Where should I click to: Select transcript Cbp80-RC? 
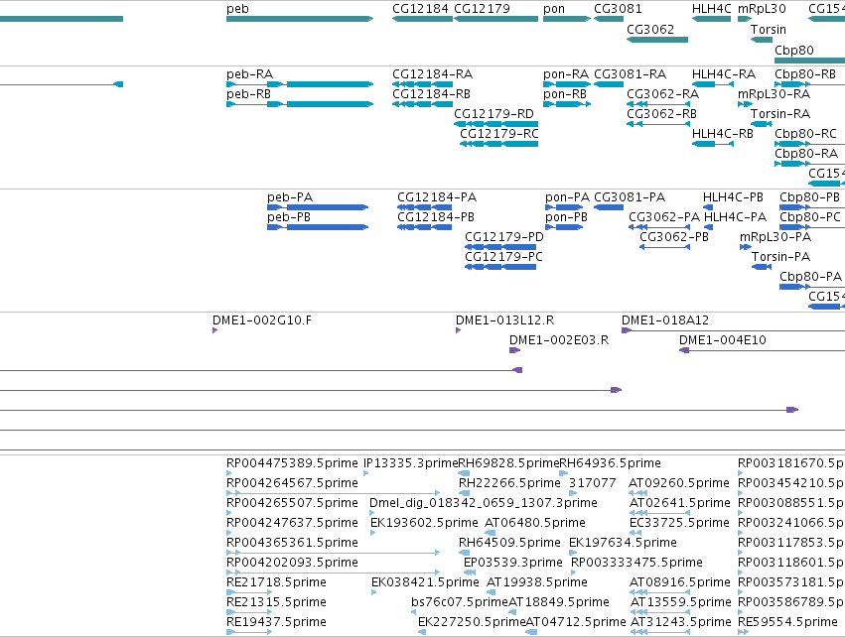(x=809, y=144)
